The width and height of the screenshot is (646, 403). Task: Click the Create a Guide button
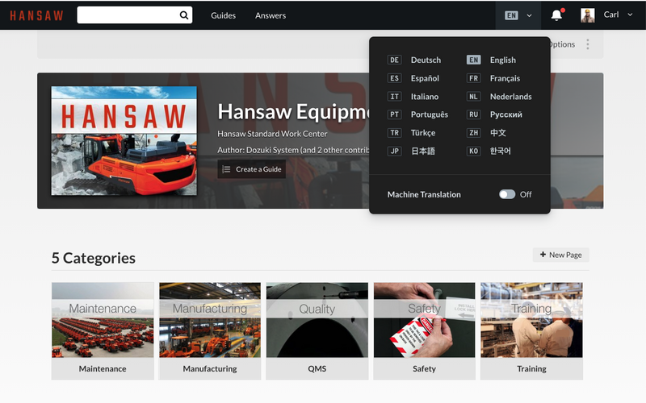251,169
